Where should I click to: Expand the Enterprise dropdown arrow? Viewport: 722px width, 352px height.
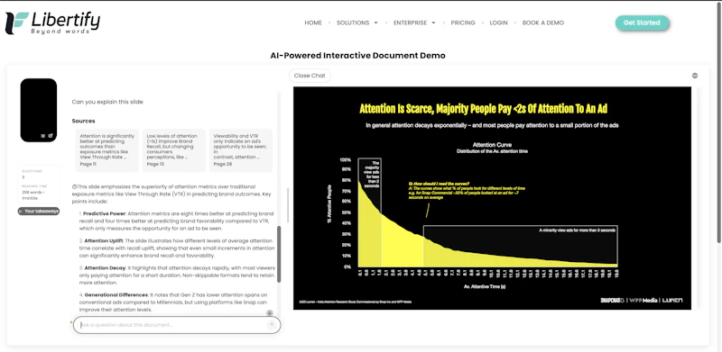point(433,23)
